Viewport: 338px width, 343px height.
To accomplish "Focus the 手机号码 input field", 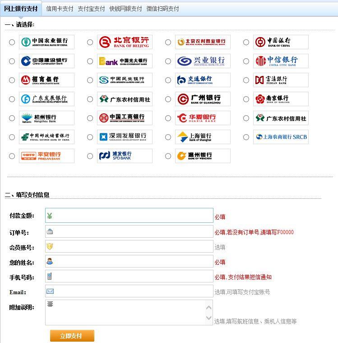I will pyautogui.click(x=129, y=276).
